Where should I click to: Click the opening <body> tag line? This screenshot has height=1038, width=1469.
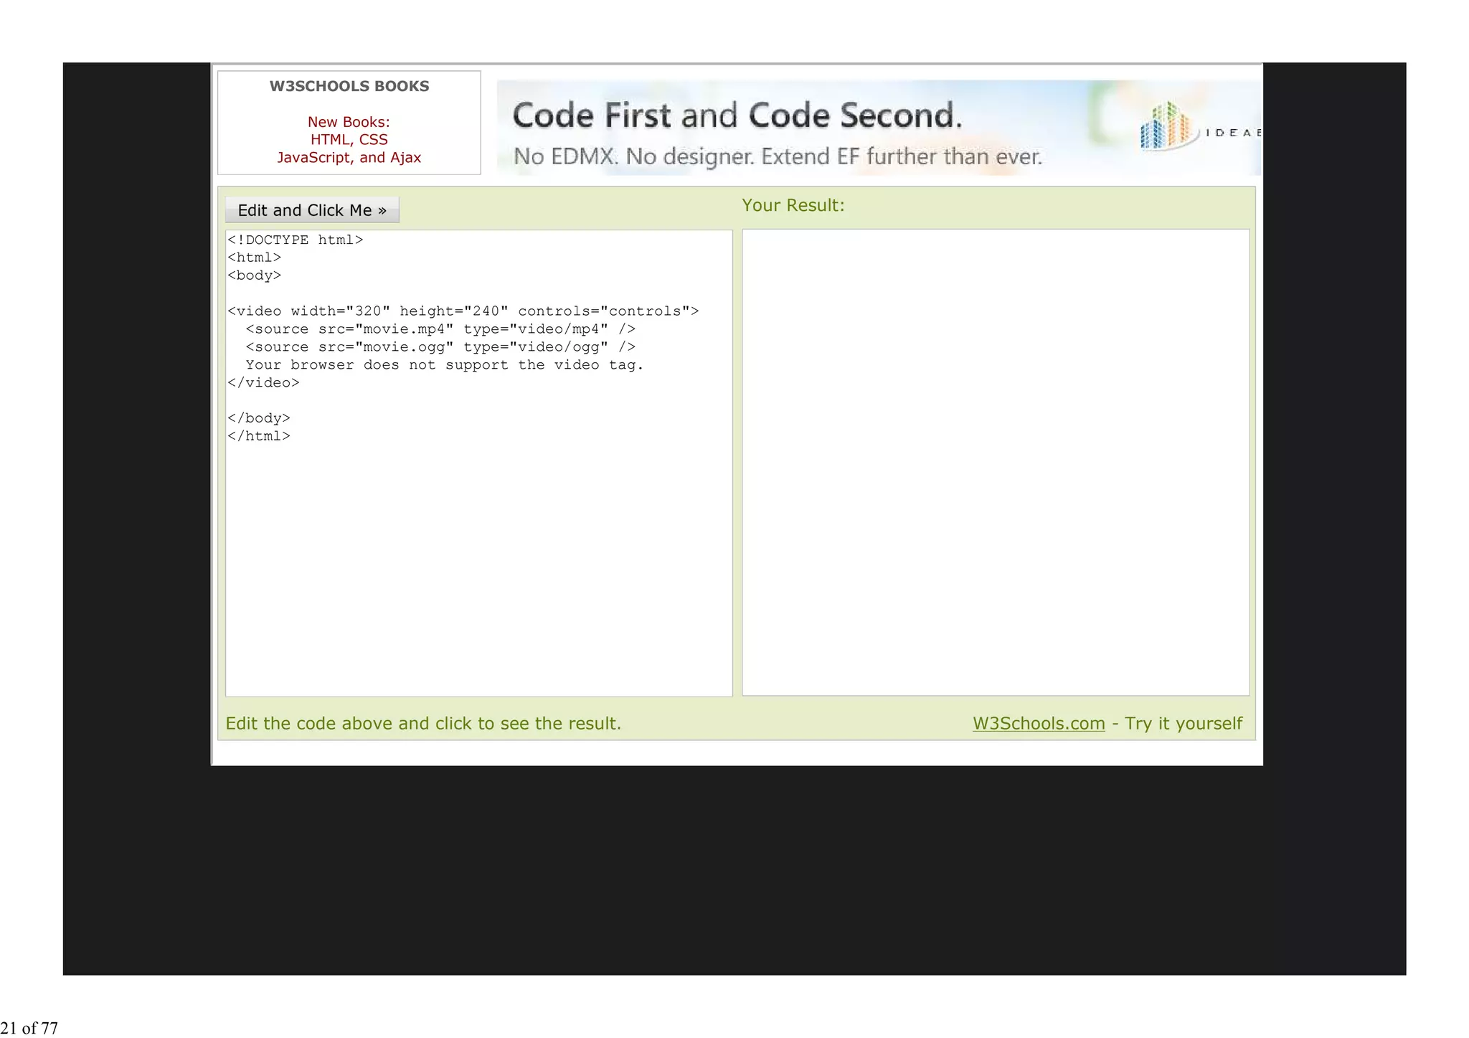255,275
